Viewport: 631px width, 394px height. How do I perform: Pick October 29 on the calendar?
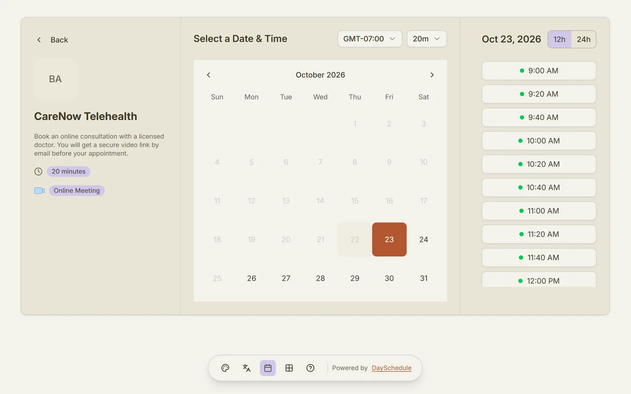pyautogui.click(x=355, y=278)
